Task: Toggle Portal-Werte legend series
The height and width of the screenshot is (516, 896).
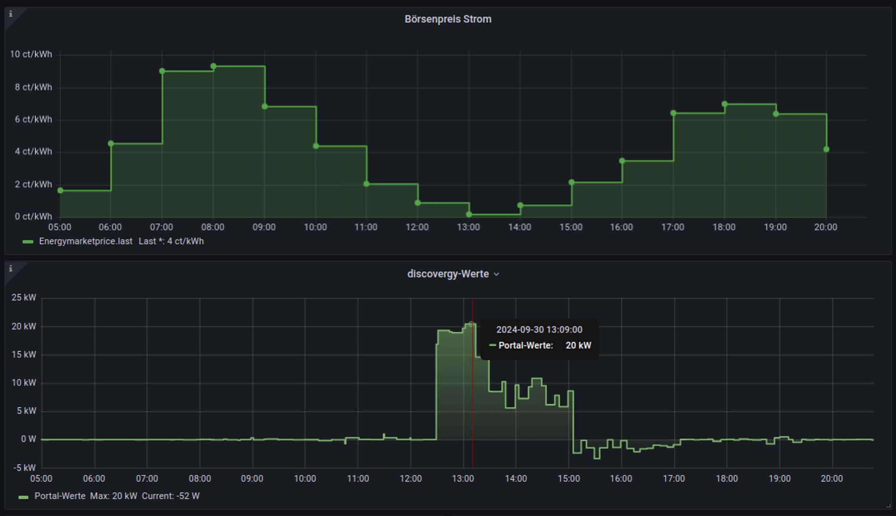Action: point(60,496)
